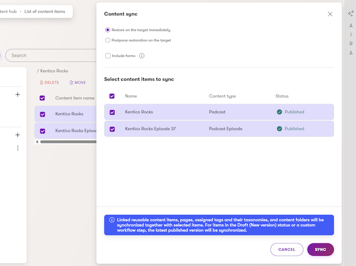Click the Status column header
Image resolution: width=356 pixels, height=266 pixels.
(x=282, y=96)
